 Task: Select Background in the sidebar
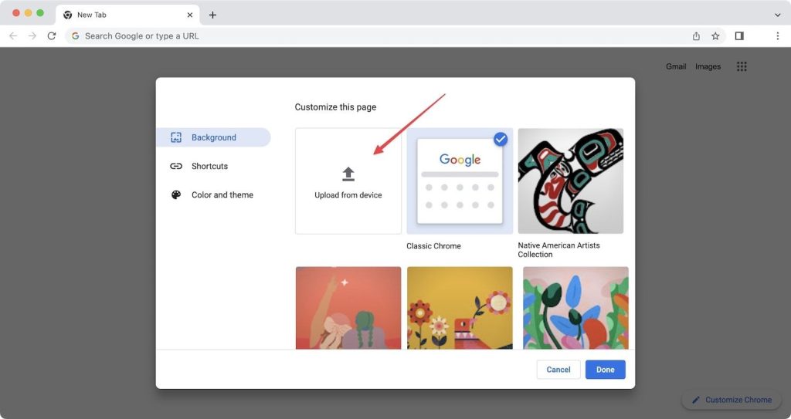tap(213, 137)
